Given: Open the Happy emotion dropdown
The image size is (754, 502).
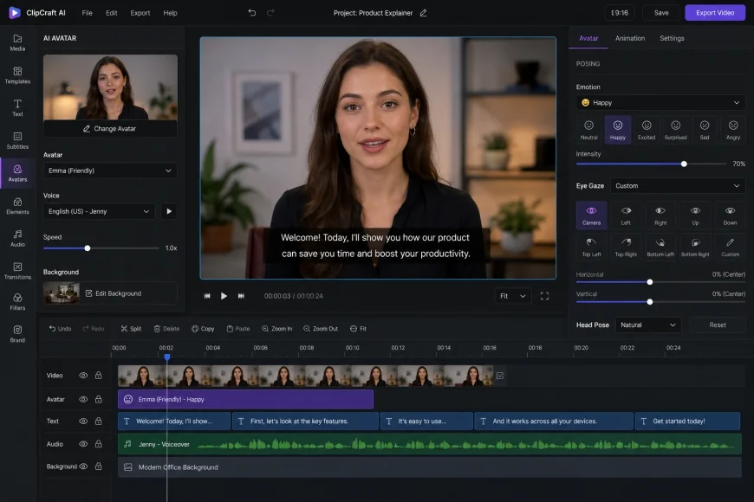Looking at the screenshot, I should pos(660,102).
